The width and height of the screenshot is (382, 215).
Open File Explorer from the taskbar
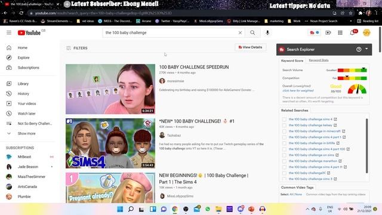(218, 209)
